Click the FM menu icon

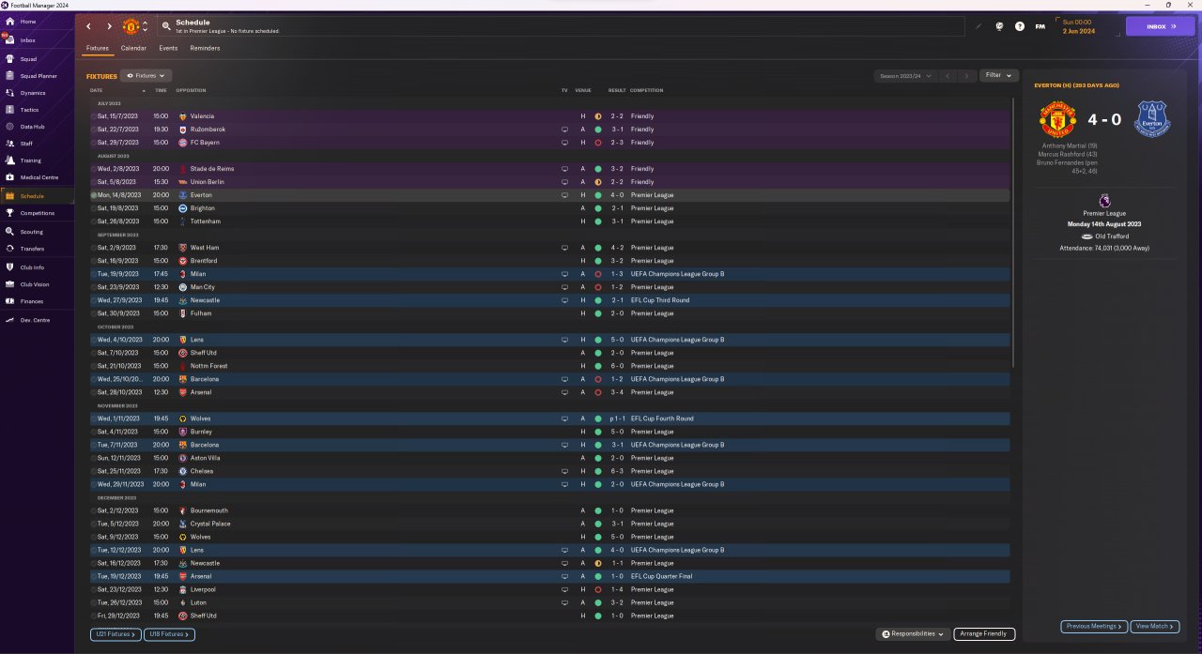click(1040, 26)
